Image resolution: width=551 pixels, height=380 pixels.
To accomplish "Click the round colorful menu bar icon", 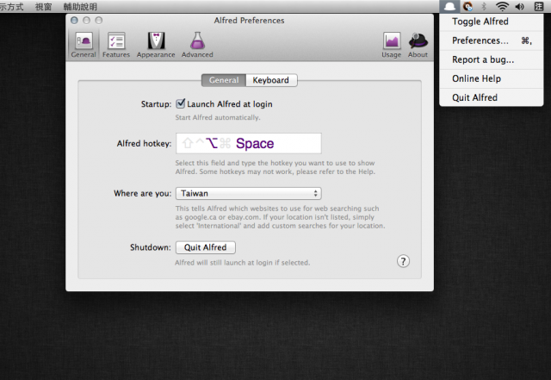I will click(x=467, y=6).
